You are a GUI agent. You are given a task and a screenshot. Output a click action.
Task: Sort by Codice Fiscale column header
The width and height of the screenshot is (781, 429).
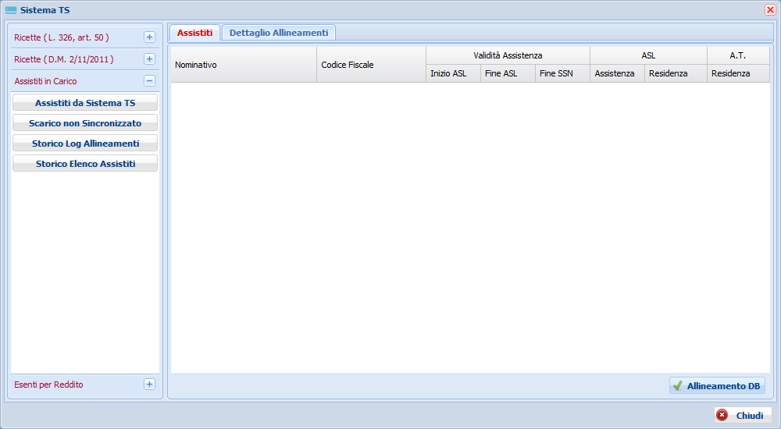[x=372, y=65]
